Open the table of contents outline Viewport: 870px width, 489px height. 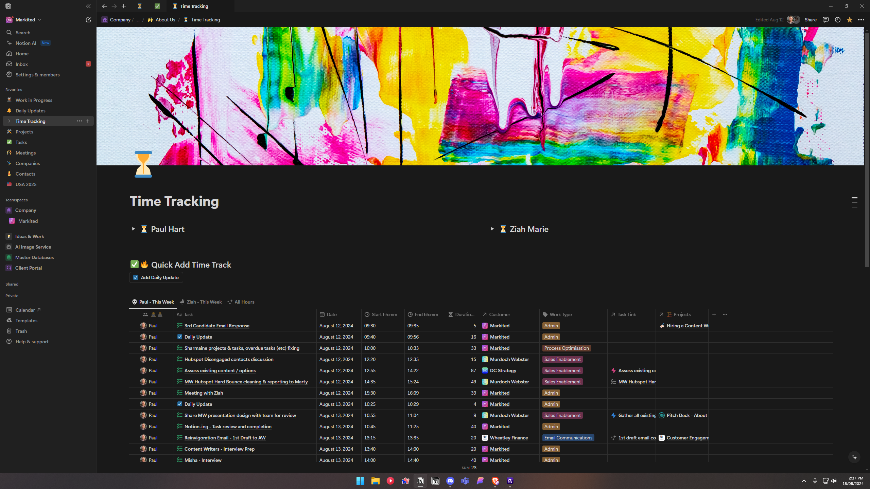pyautogui.click(x=855, y=202)
